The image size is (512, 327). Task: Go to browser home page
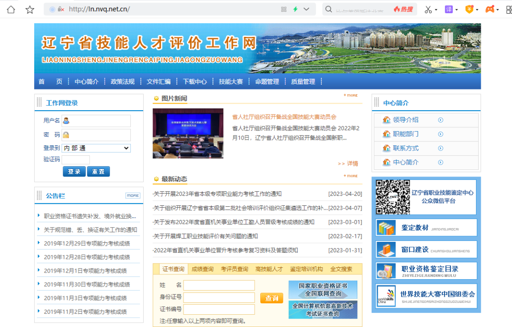point(10,9)
